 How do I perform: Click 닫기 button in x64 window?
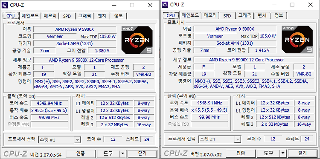click(143, 153)
